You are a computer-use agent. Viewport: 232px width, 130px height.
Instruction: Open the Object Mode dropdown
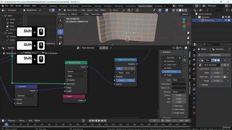click(71, 10)
